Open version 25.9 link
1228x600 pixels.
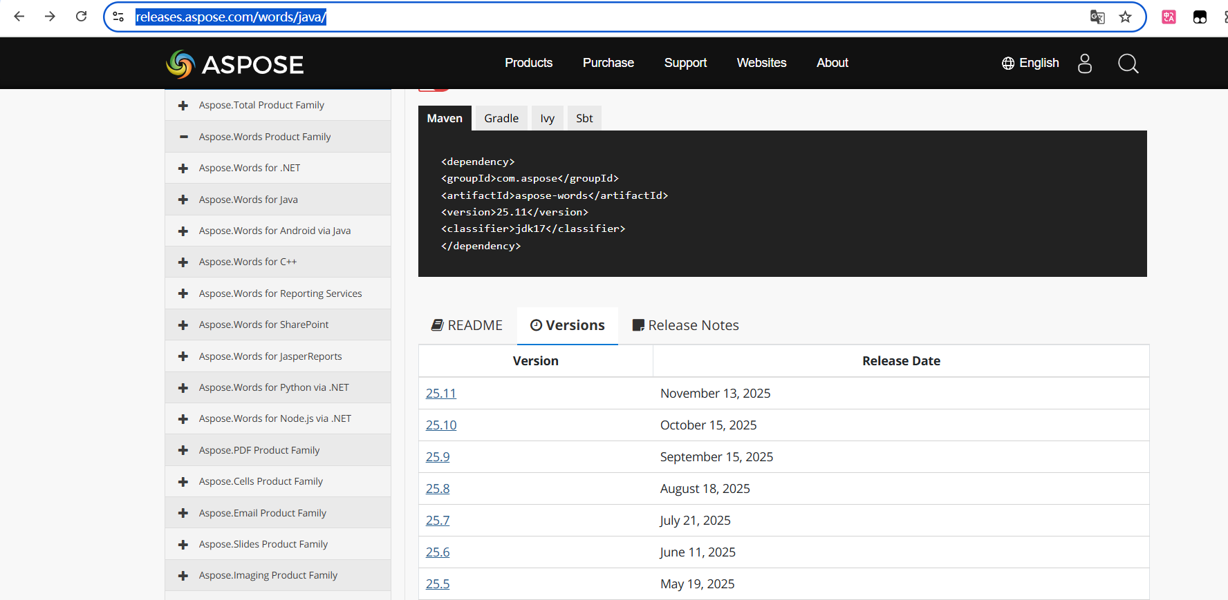tap(438, 456)
